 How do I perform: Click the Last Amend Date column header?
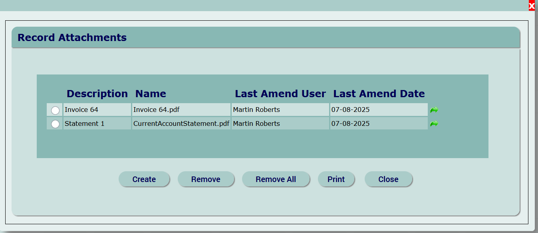tap(379, 94)
